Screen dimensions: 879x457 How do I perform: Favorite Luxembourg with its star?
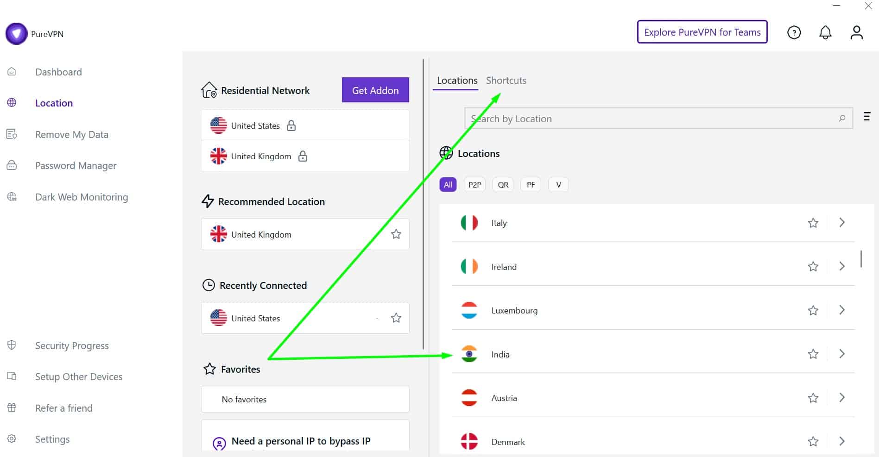pyautogui.click(x=813, y=310)
